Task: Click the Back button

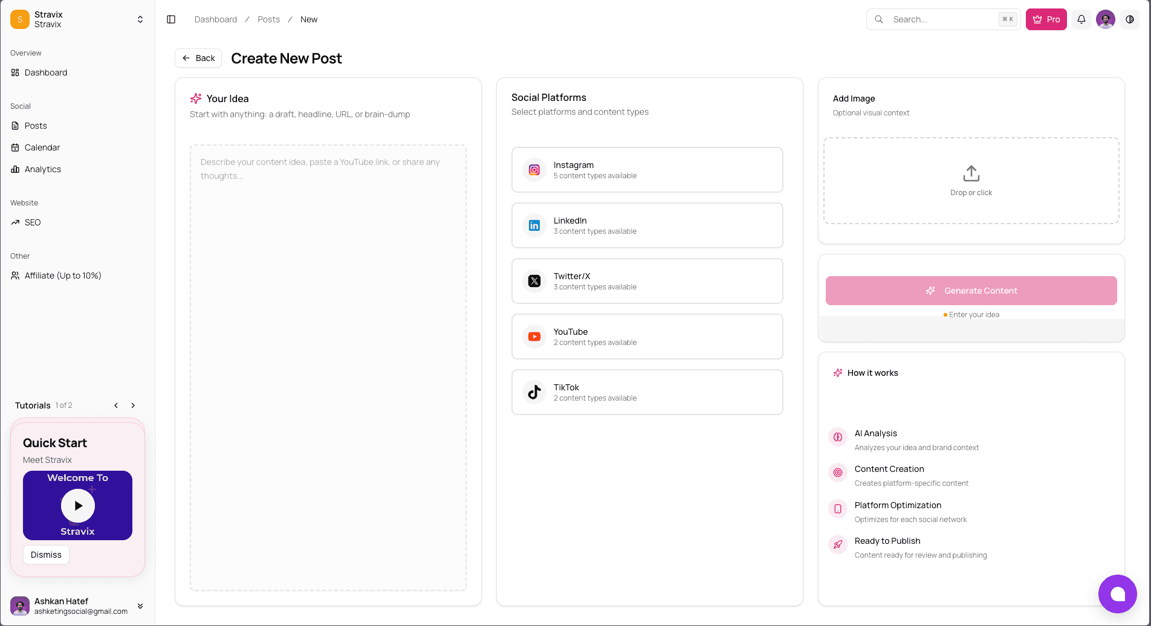Action: 198,57
